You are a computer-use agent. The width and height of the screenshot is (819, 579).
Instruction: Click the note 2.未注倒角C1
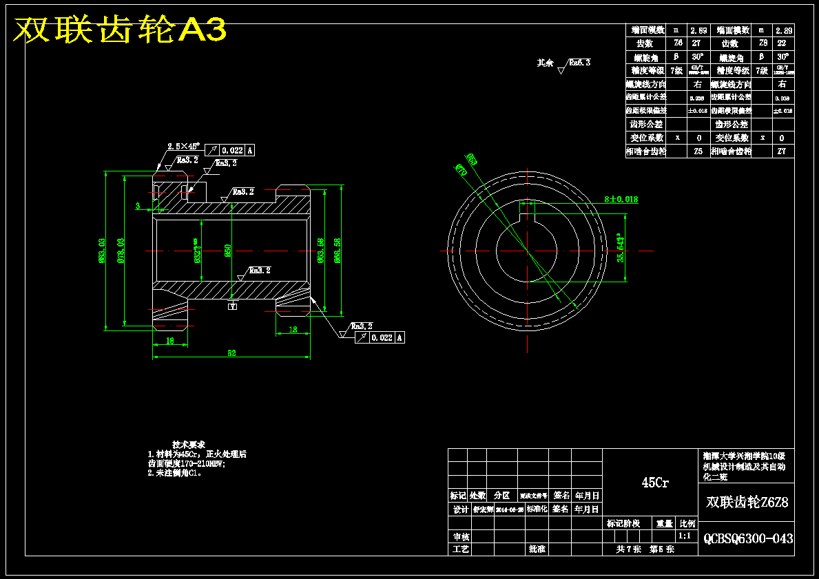click(174, 473)
